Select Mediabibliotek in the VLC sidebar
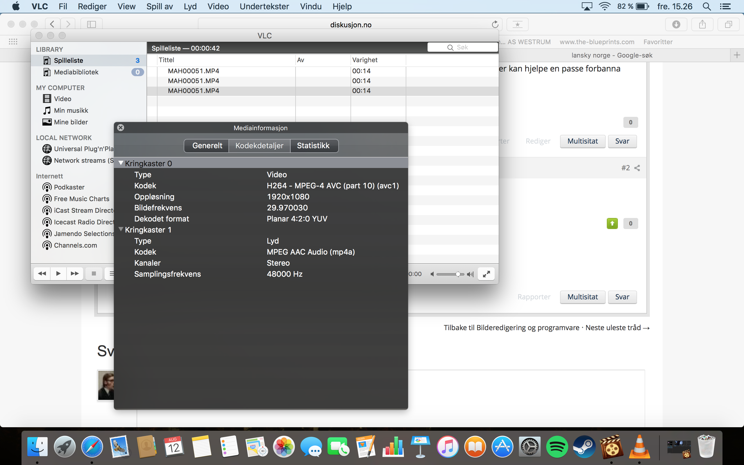The height and width of the screenshot is (465, 744). pyautogui.click(x=89, y=72)
